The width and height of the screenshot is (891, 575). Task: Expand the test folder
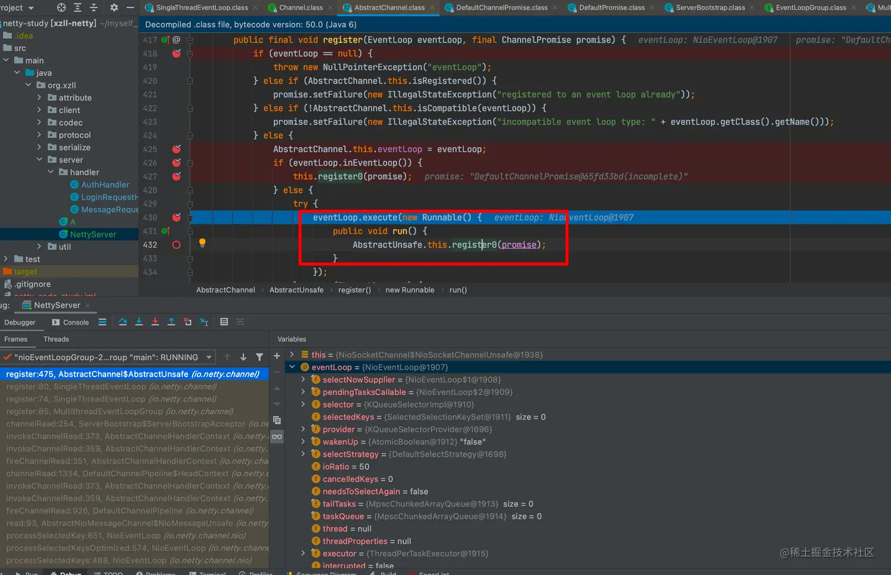(x=6, y=259)
